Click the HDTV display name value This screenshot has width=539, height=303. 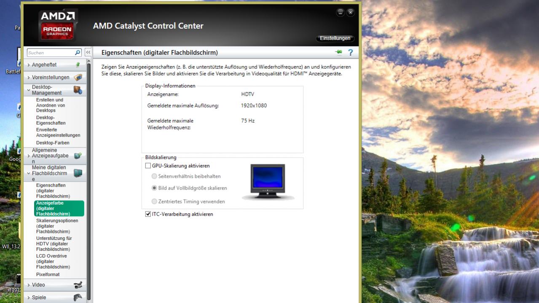click(248, 94)
